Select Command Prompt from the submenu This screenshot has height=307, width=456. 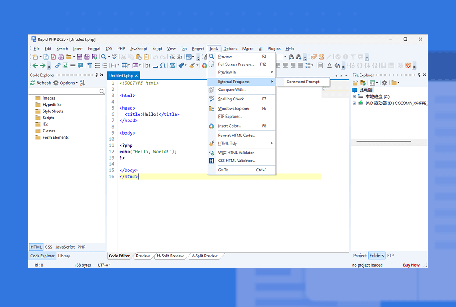tap(303, 82)
